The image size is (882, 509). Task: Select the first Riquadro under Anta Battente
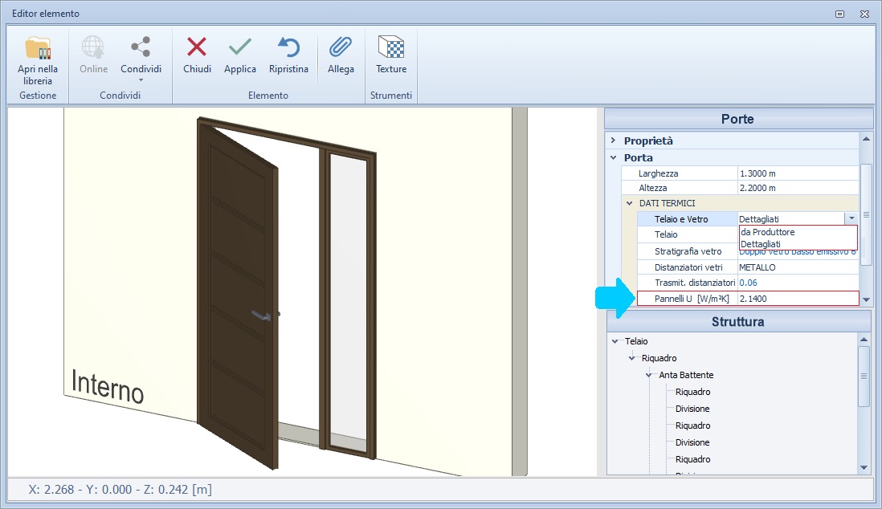click(693, 392)
